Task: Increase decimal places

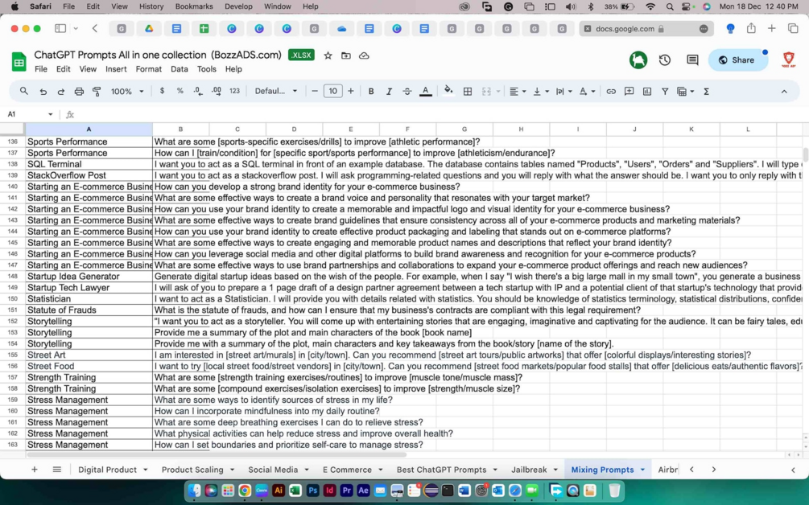Action: pyautogui.click(x=217, y=91)
